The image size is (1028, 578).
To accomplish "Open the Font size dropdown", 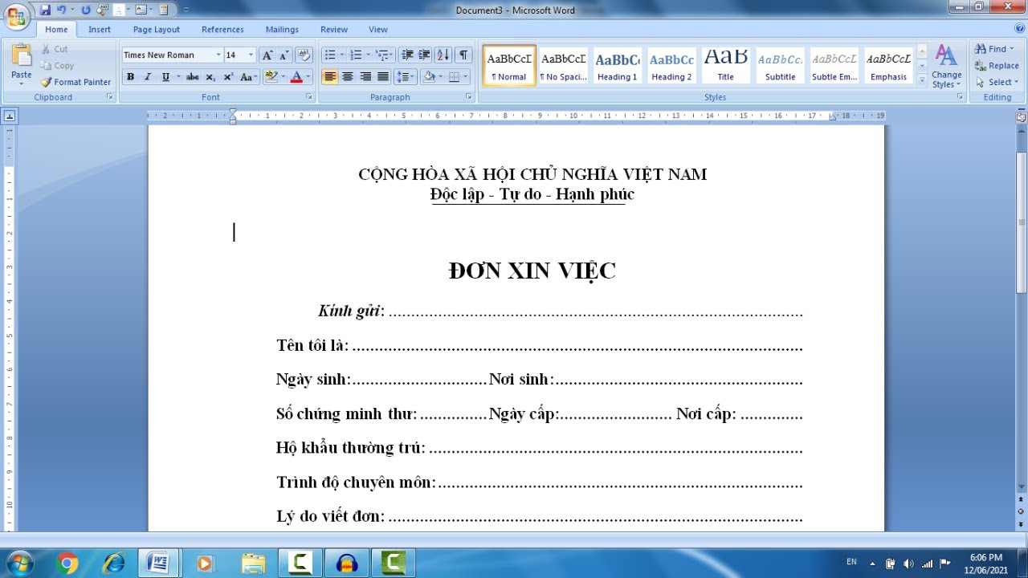I will 251,55.
